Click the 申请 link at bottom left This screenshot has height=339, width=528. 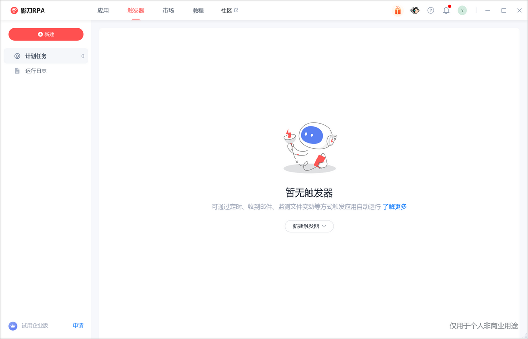(78, 325)
